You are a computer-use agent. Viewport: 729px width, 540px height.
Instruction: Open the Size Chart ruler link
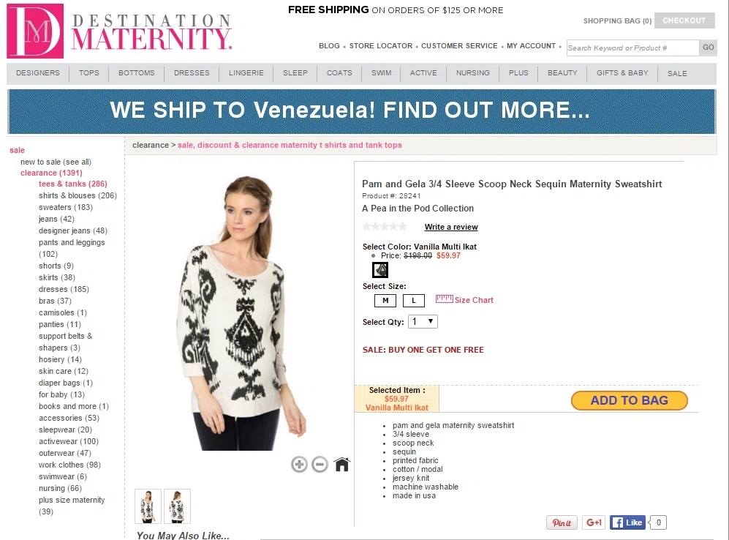coord(464,299)
